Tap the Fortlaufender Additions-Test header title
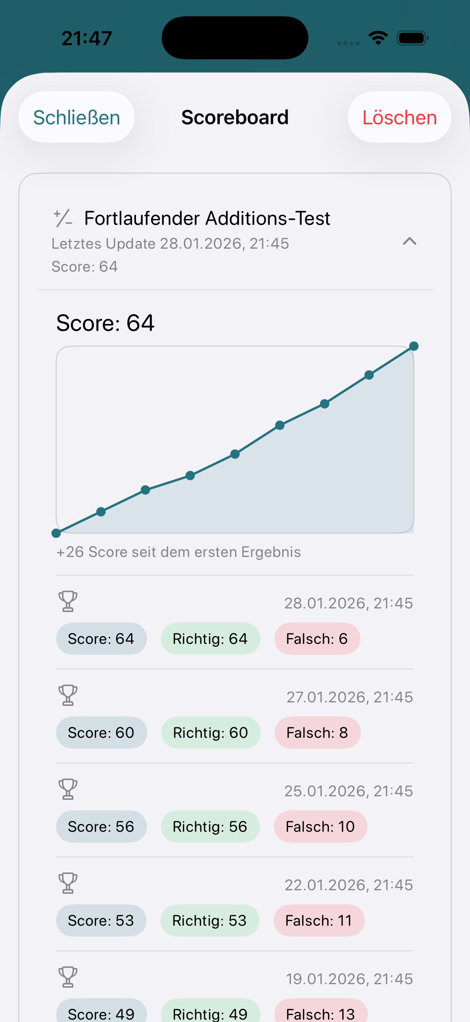This screenshot has width=470, height=1022. tap(207, 218)
